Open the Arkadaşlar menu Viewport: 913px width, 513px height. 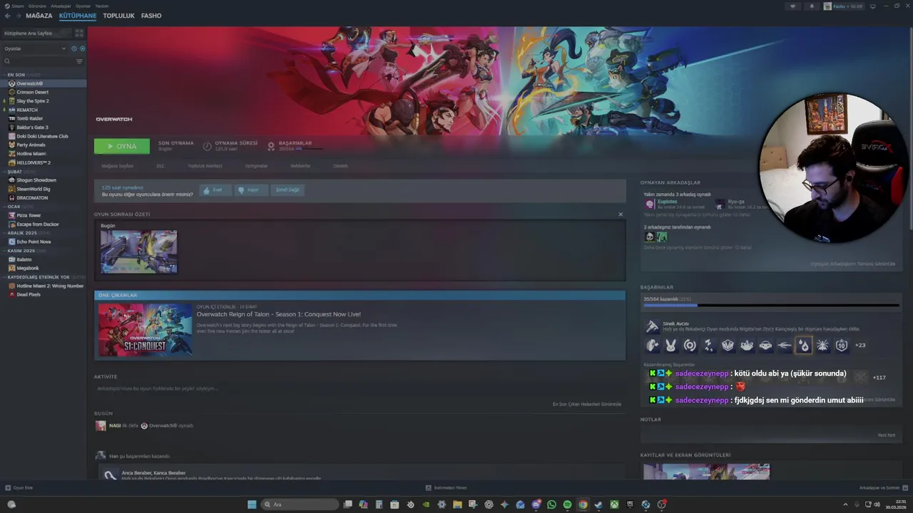[61, 6]
